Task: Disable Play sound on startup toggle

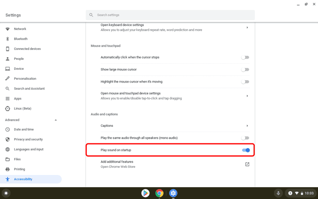Action: 246,150
